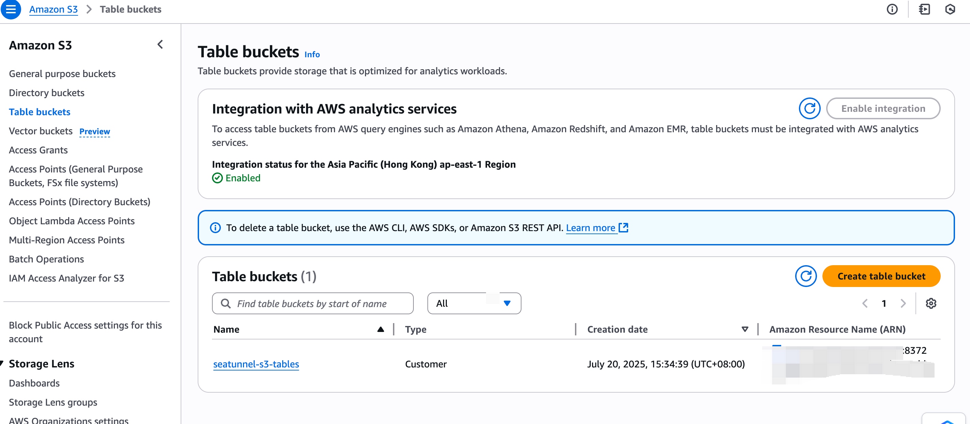
Task: Open table preferences gear icon
Action: [931, 303]
